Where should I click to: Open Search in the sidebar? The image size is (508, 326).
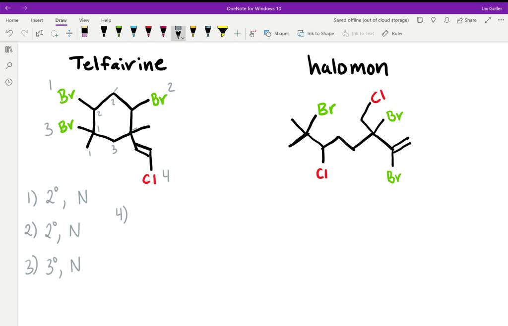click(x=8, y=65)
